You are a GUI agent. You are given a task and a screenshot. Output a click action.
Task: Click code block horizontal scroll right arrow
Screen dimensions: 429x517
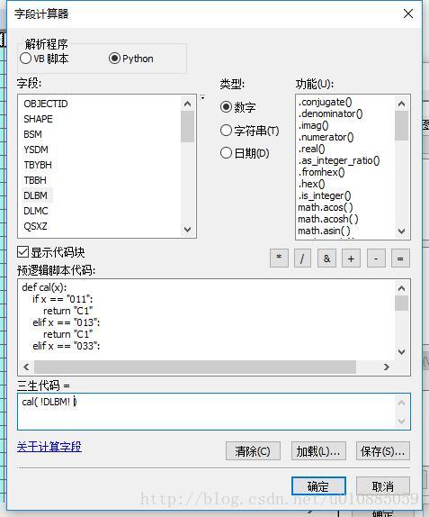point(387,367)
